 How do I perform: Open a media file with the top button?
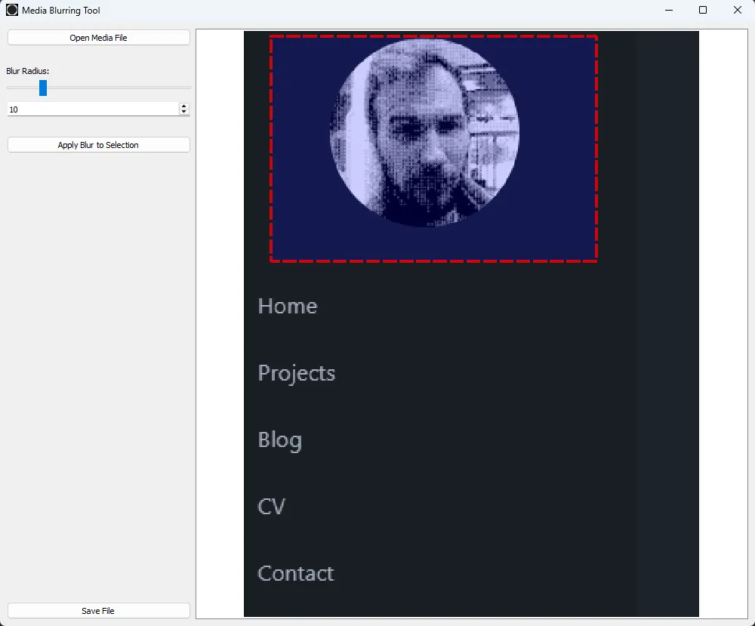[x=99, y=38]
